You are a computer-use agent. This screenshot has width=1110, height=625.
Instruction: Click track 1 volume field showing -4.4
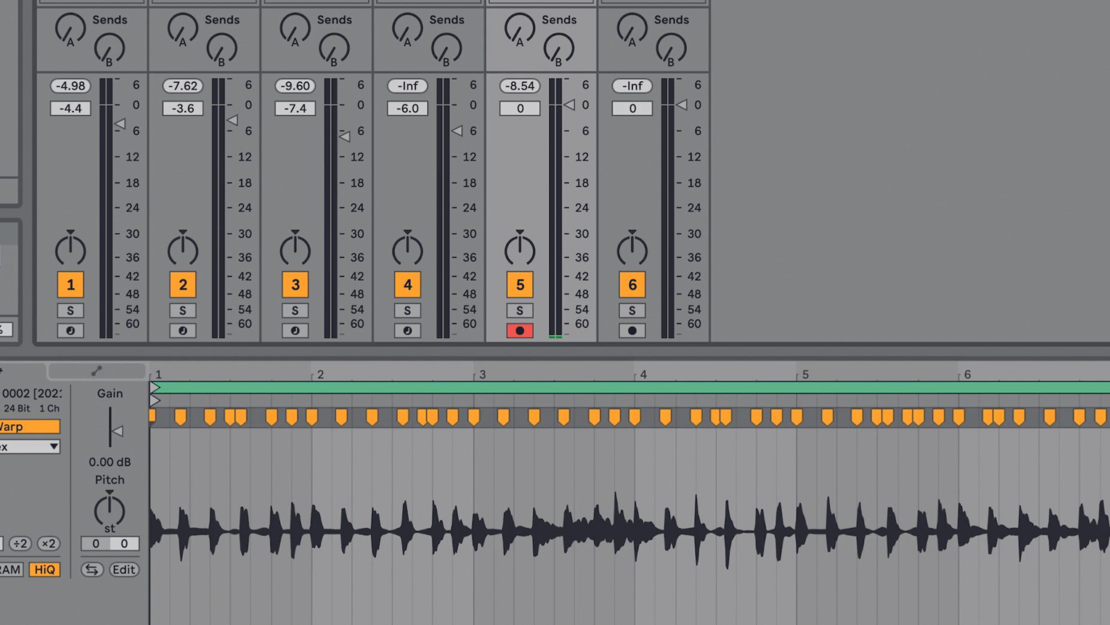pos(70,109)
